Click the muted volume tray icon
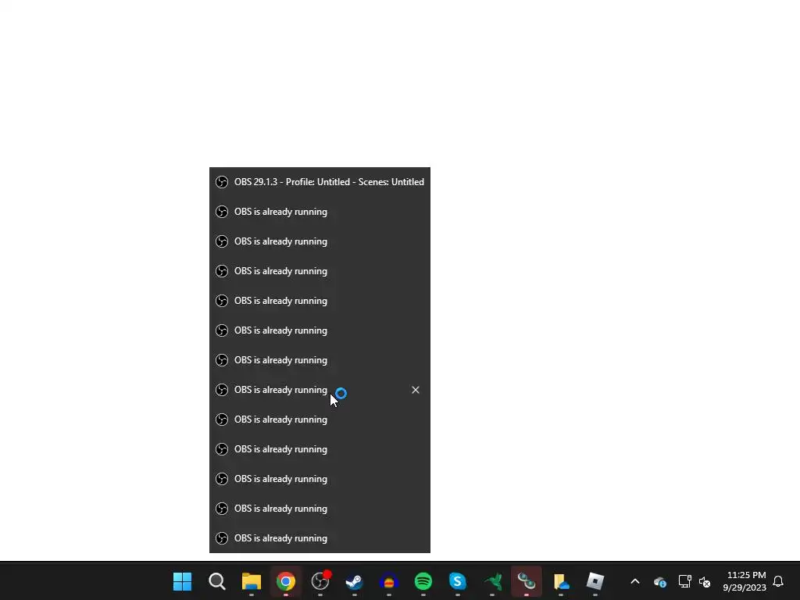Viewport: 800px width, 600px height. tap(705, 581)
